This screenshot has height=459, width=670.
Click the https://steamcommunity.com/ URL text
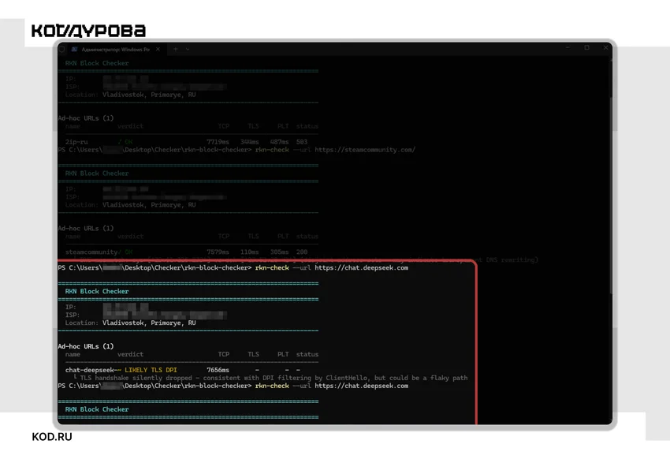[x=365, y=150]
